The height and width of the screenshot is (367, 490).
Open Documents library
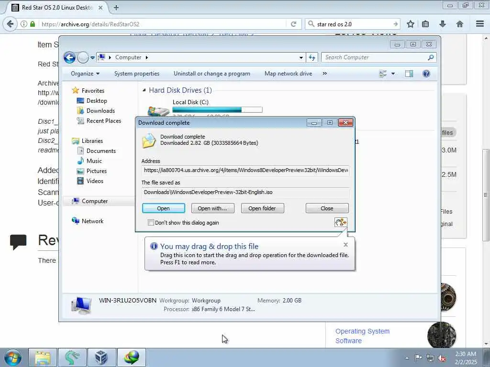tap(101, 151)
